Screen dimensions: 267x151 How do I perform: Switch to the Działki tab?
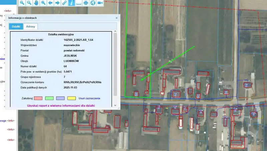[16, 27]
